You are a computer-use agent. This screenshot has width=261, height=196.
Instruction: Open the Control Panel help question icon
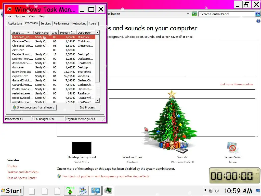pyautogui.click(x=258, y=21)
